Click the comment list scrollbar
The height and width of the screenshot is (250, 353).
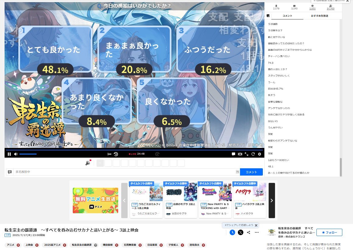[341, 167]
